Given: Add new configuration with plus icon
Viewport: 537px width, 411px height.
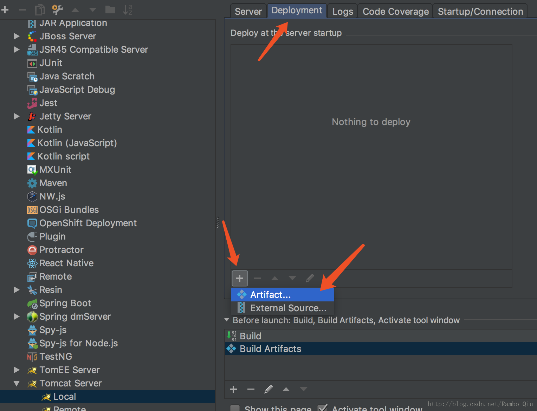Looking at the screenshot, I should click(x=5, y=10).
